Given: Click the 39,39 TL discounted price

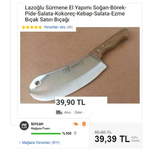Looking at the screenshot, I should [x=112, y=139].
